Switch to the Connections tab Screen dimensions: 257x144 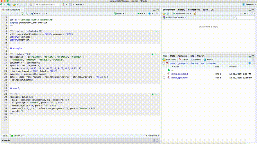pyautogui.click(x=194, y=10)
